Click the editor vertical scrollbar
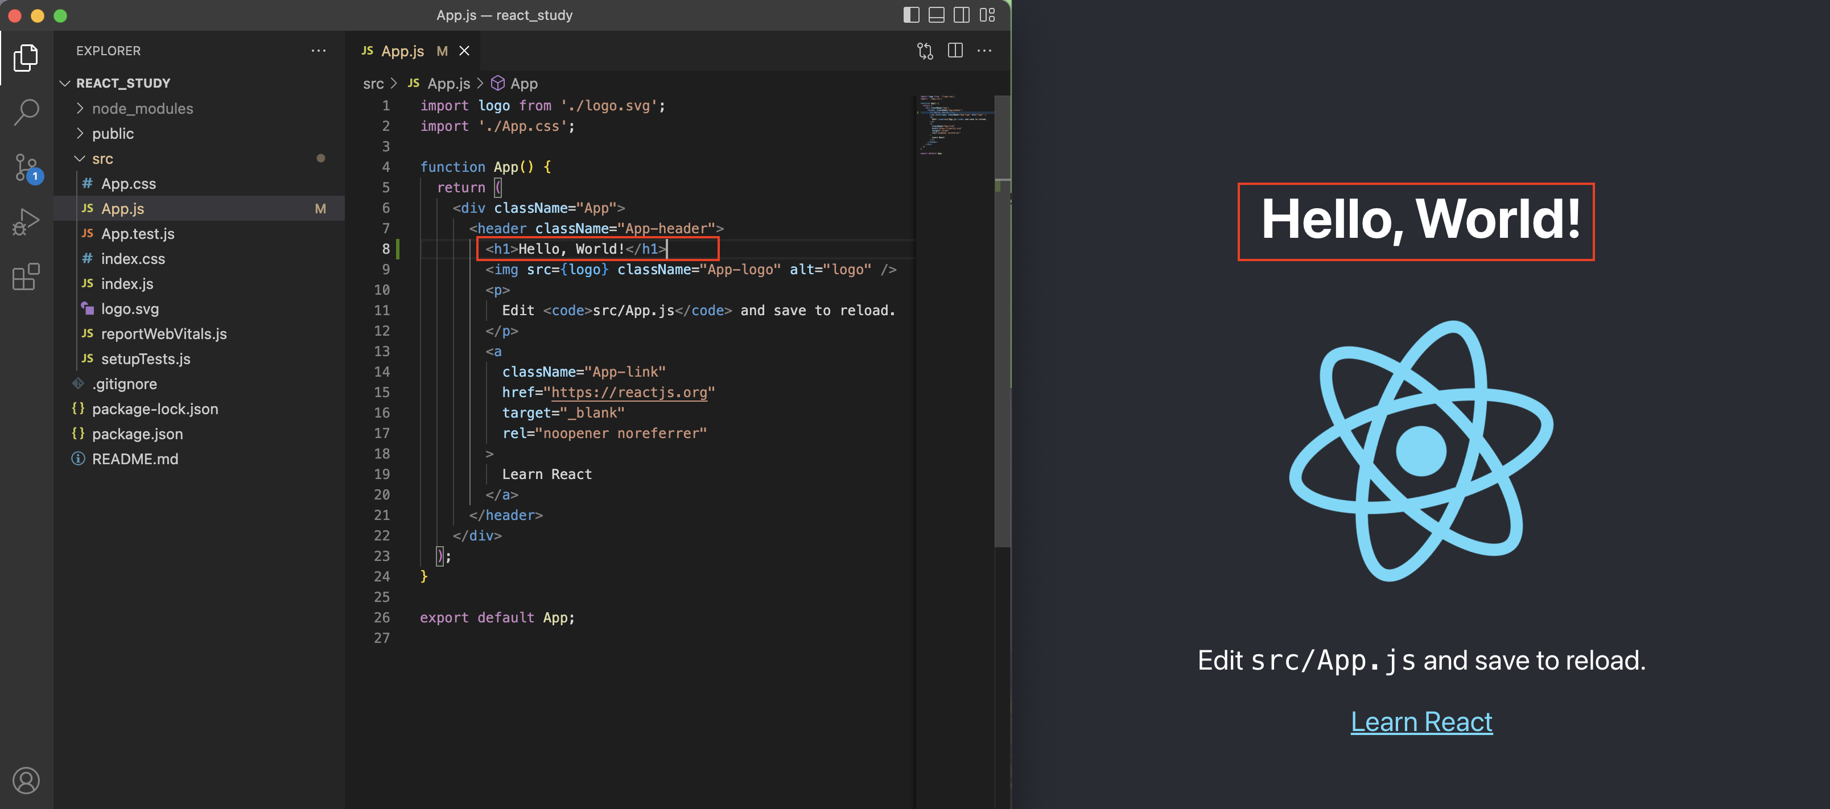Screen dimensions: 1830x809 [1001, 355]
